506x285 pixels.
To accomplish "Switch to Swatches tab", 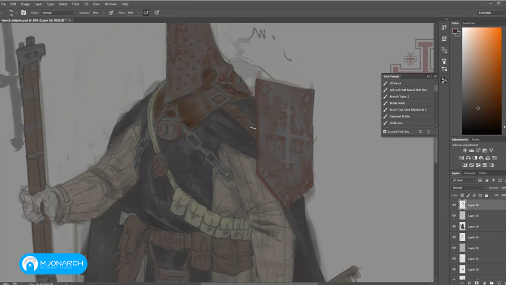I will 469,23.
